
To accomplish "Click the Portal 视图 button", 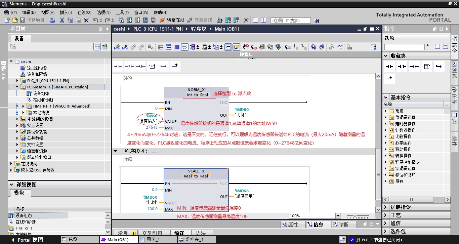I will point(27,240).
